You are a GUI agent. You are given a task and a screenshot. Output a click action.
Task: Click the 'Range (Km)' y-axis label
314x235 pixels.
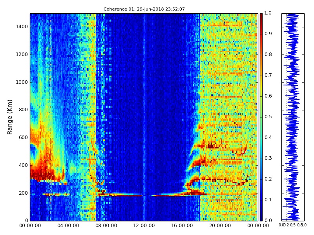[x=9, y=117]
